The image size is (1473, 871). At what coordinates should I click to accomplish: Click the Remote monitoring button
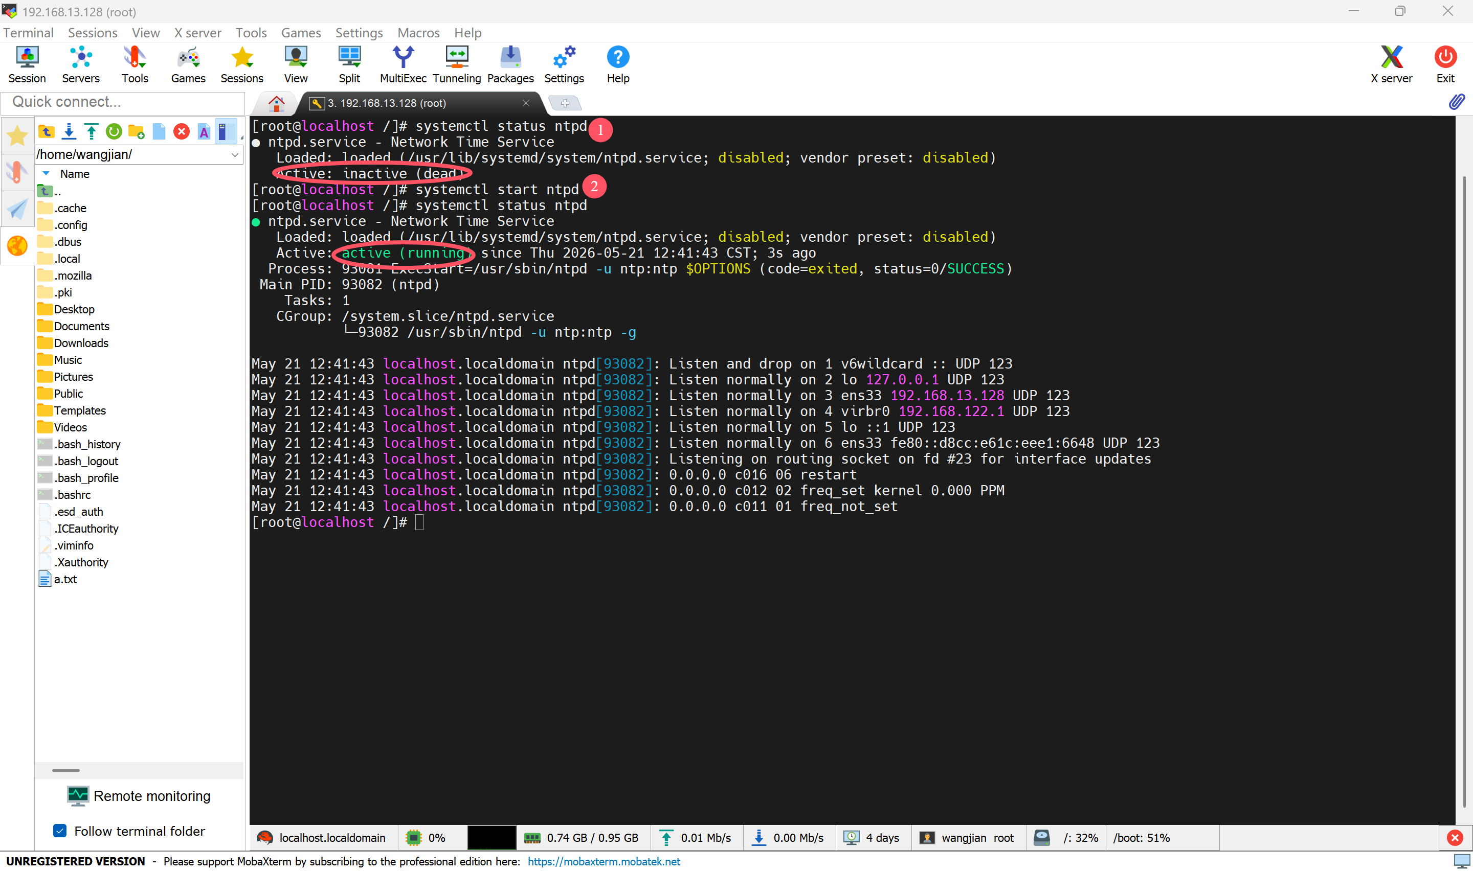tap(139, 796)
